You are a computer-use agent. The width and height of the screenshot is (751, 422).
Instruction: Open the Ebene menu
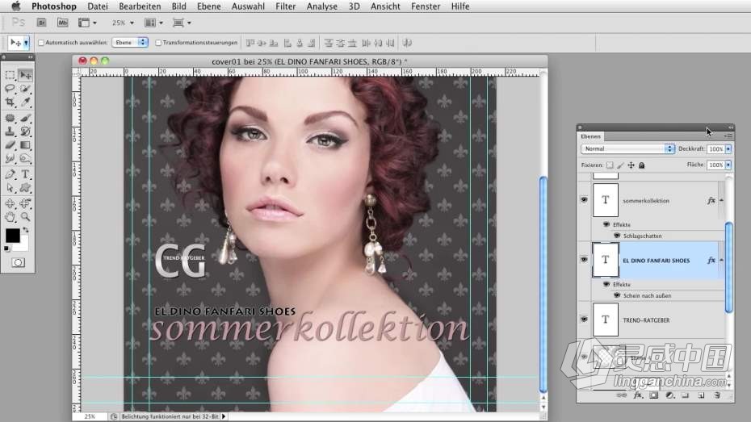pyautogui.click(x=209, y=6)
